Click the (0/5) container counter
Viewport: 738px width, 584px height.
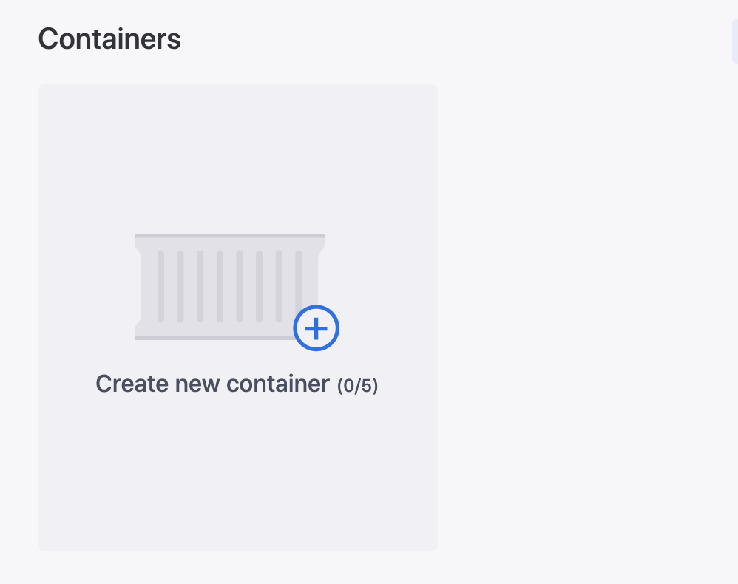click(x=358, y=386)
